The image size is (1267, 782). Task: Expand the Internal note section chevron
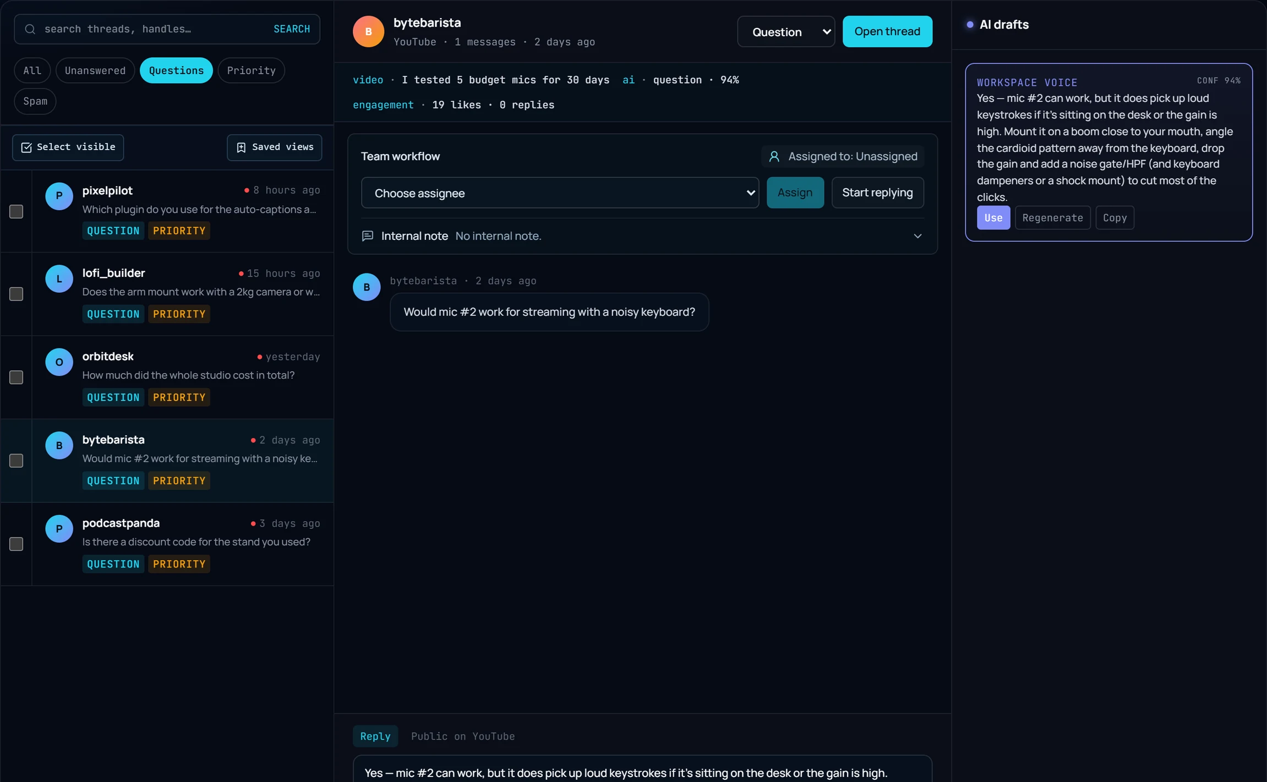click(x=918, y=236)
